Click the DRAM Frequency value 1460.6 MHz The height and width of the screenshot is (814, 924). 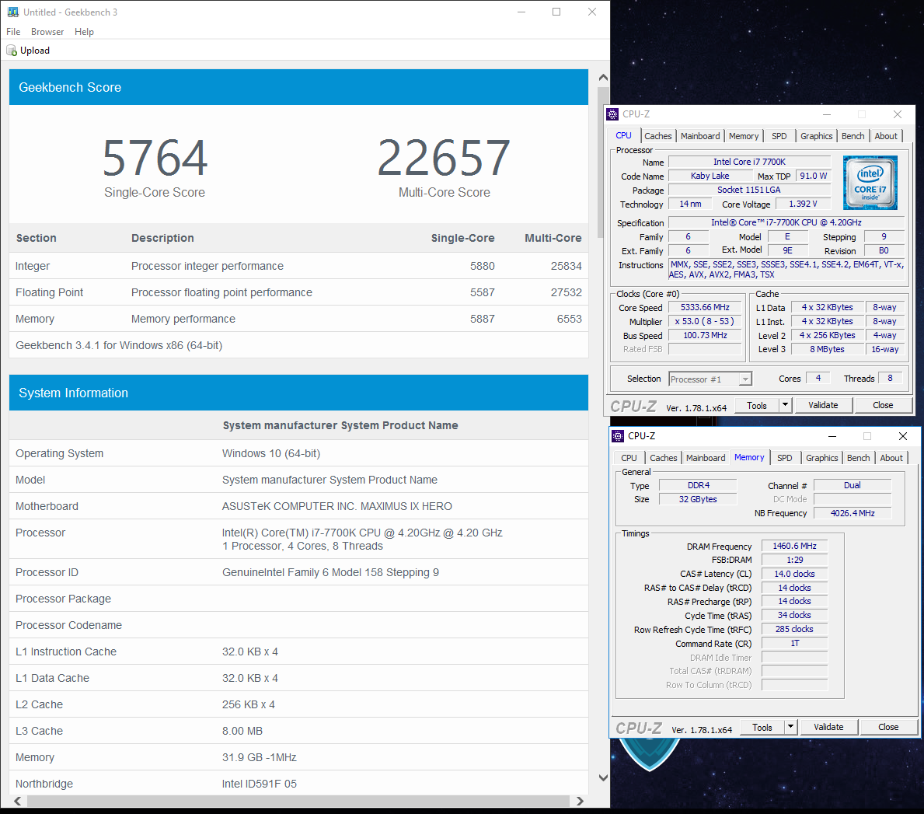(794, 547)
